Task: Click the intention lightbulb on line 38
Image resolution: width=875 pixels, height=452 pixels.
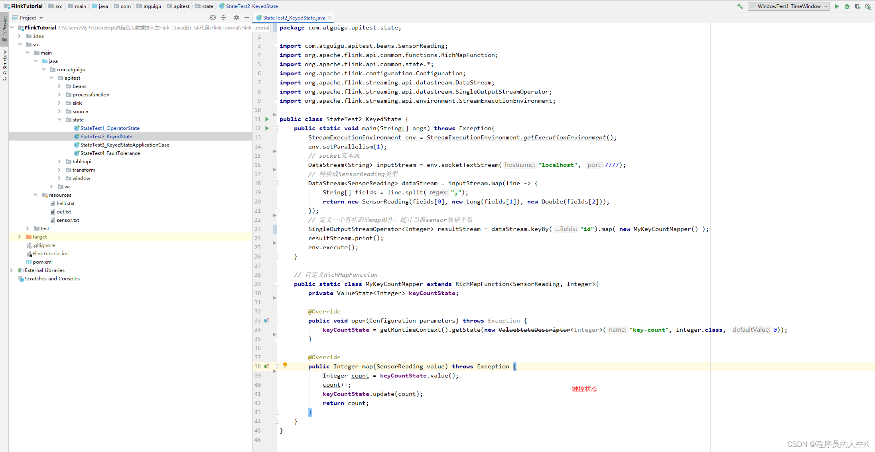Action: pos(285,365)
